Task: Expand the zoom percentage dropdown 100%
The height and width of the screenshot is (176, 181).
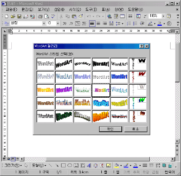Action: [x=163, y=16]
